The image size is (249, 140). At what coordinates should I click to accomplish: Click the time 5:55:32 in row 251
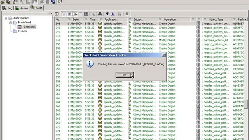pyautogui.click(x=89, y=48)
